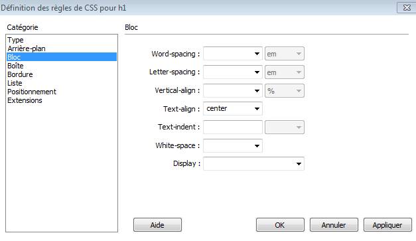Select the highlighted Bloc category
Screen dimensions: 416x241
point(62,57)
